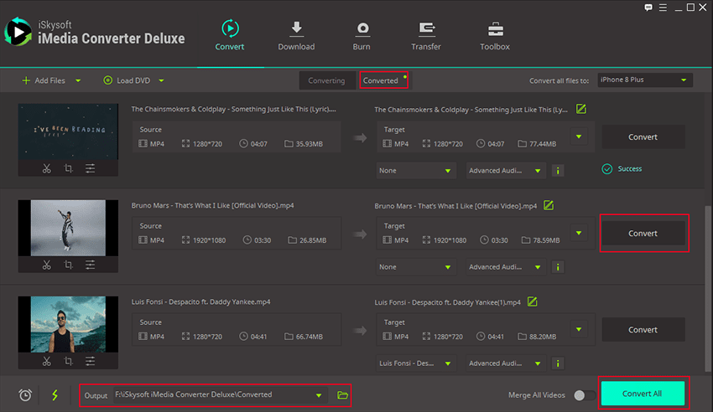Screen dimensions: 713x412
Task: Switch to the Converting list
Action: click(326, 80)
